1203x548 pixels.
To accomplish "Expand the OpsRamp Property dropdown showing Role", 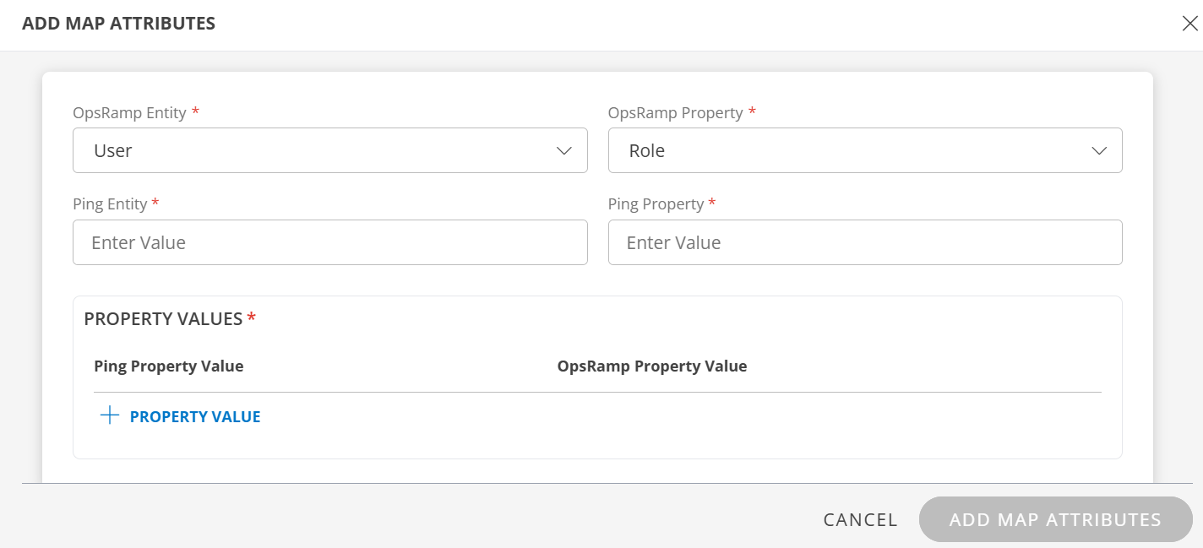I will (x=864, y=151).
